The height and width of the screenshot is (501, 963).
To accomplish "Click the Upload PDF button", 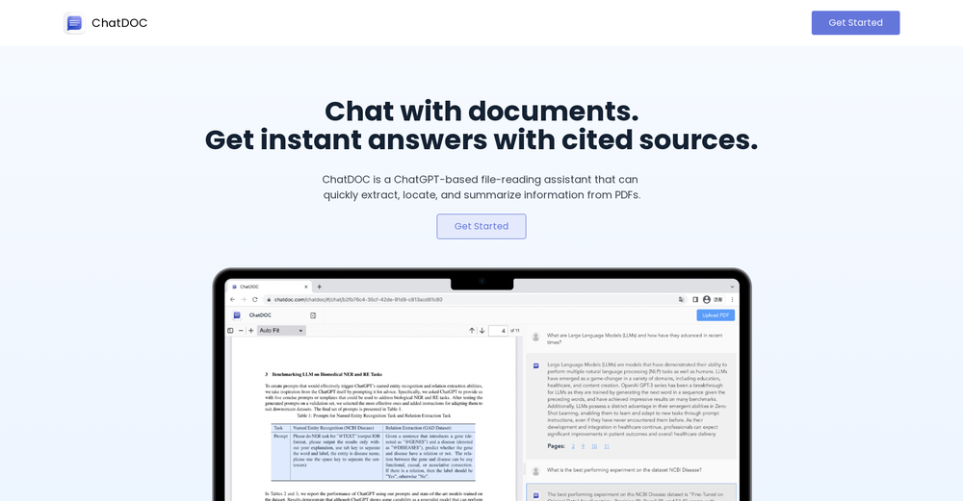I will point(715,315).
